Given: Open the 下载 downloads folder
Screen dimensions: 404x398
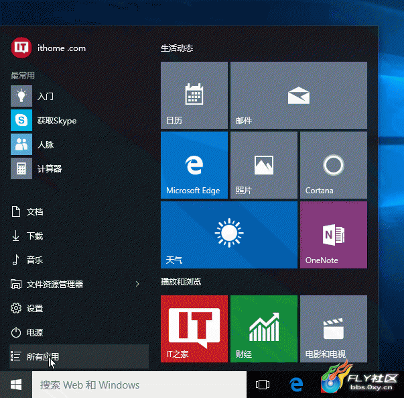Looking at the screenshot, I should click(79, 236).
